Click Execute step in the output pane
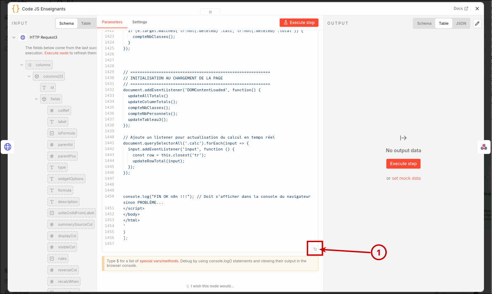 click(x=403, y=164)
